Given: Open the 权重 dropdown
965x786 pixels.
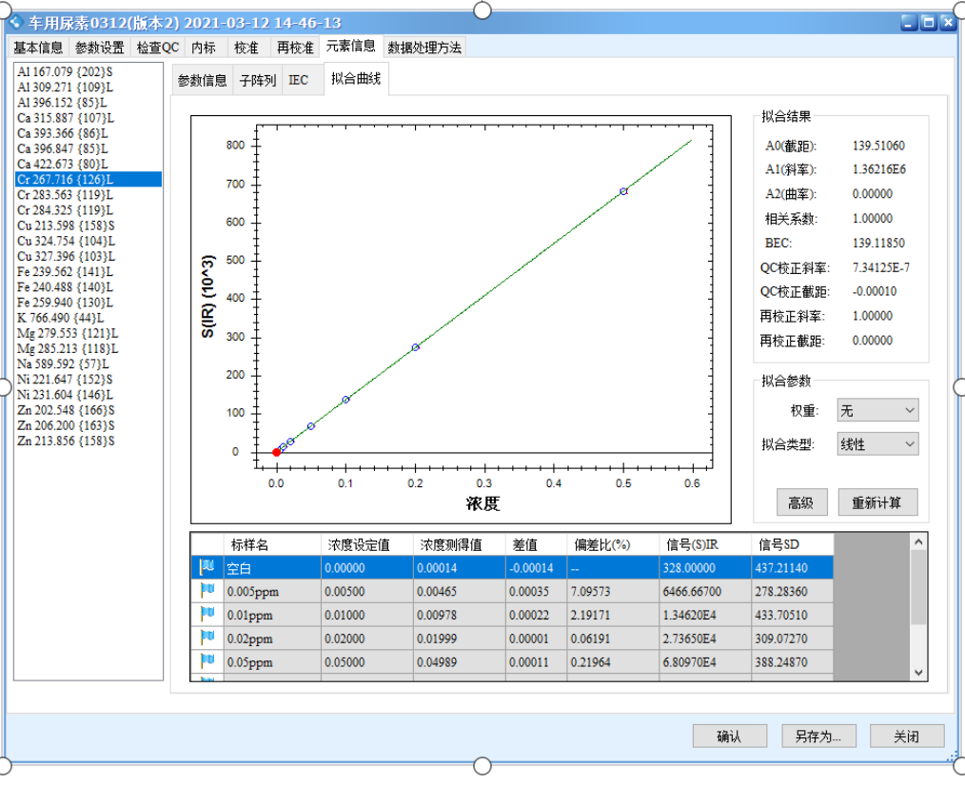Looking at the screenshot, I should pos(876,410).
